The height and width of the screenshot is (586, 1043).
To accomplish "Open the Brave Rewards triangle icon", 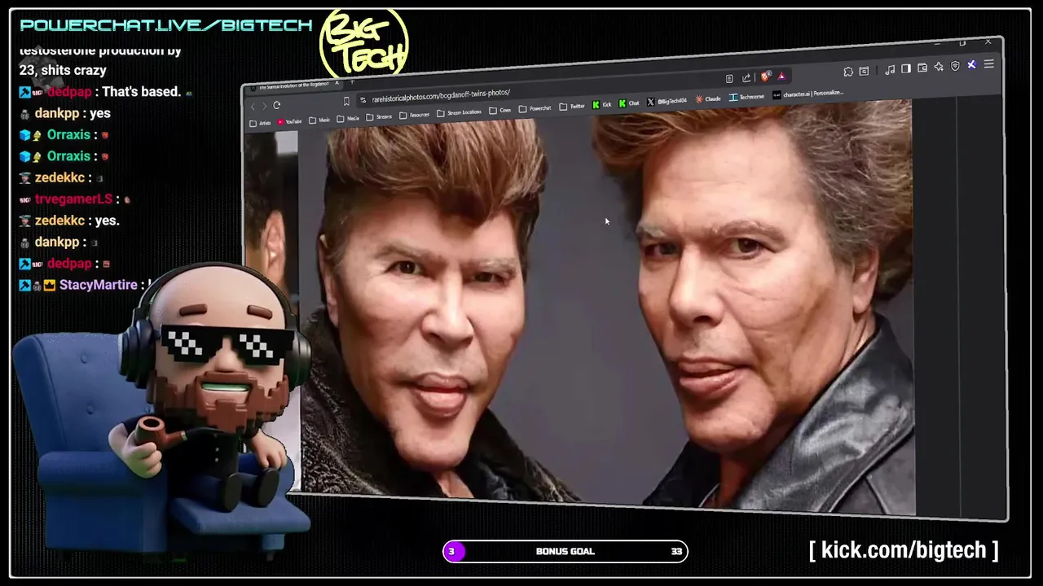I will point(781,77).
